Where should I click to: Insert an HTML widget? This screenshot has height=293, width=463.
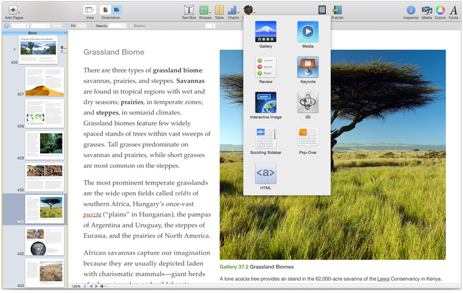266,173
